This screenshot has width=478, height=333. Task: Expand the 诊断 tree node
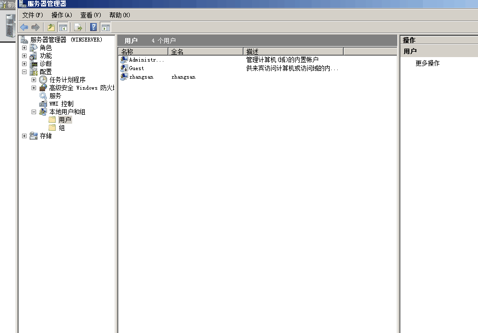(x=25, y=64)
